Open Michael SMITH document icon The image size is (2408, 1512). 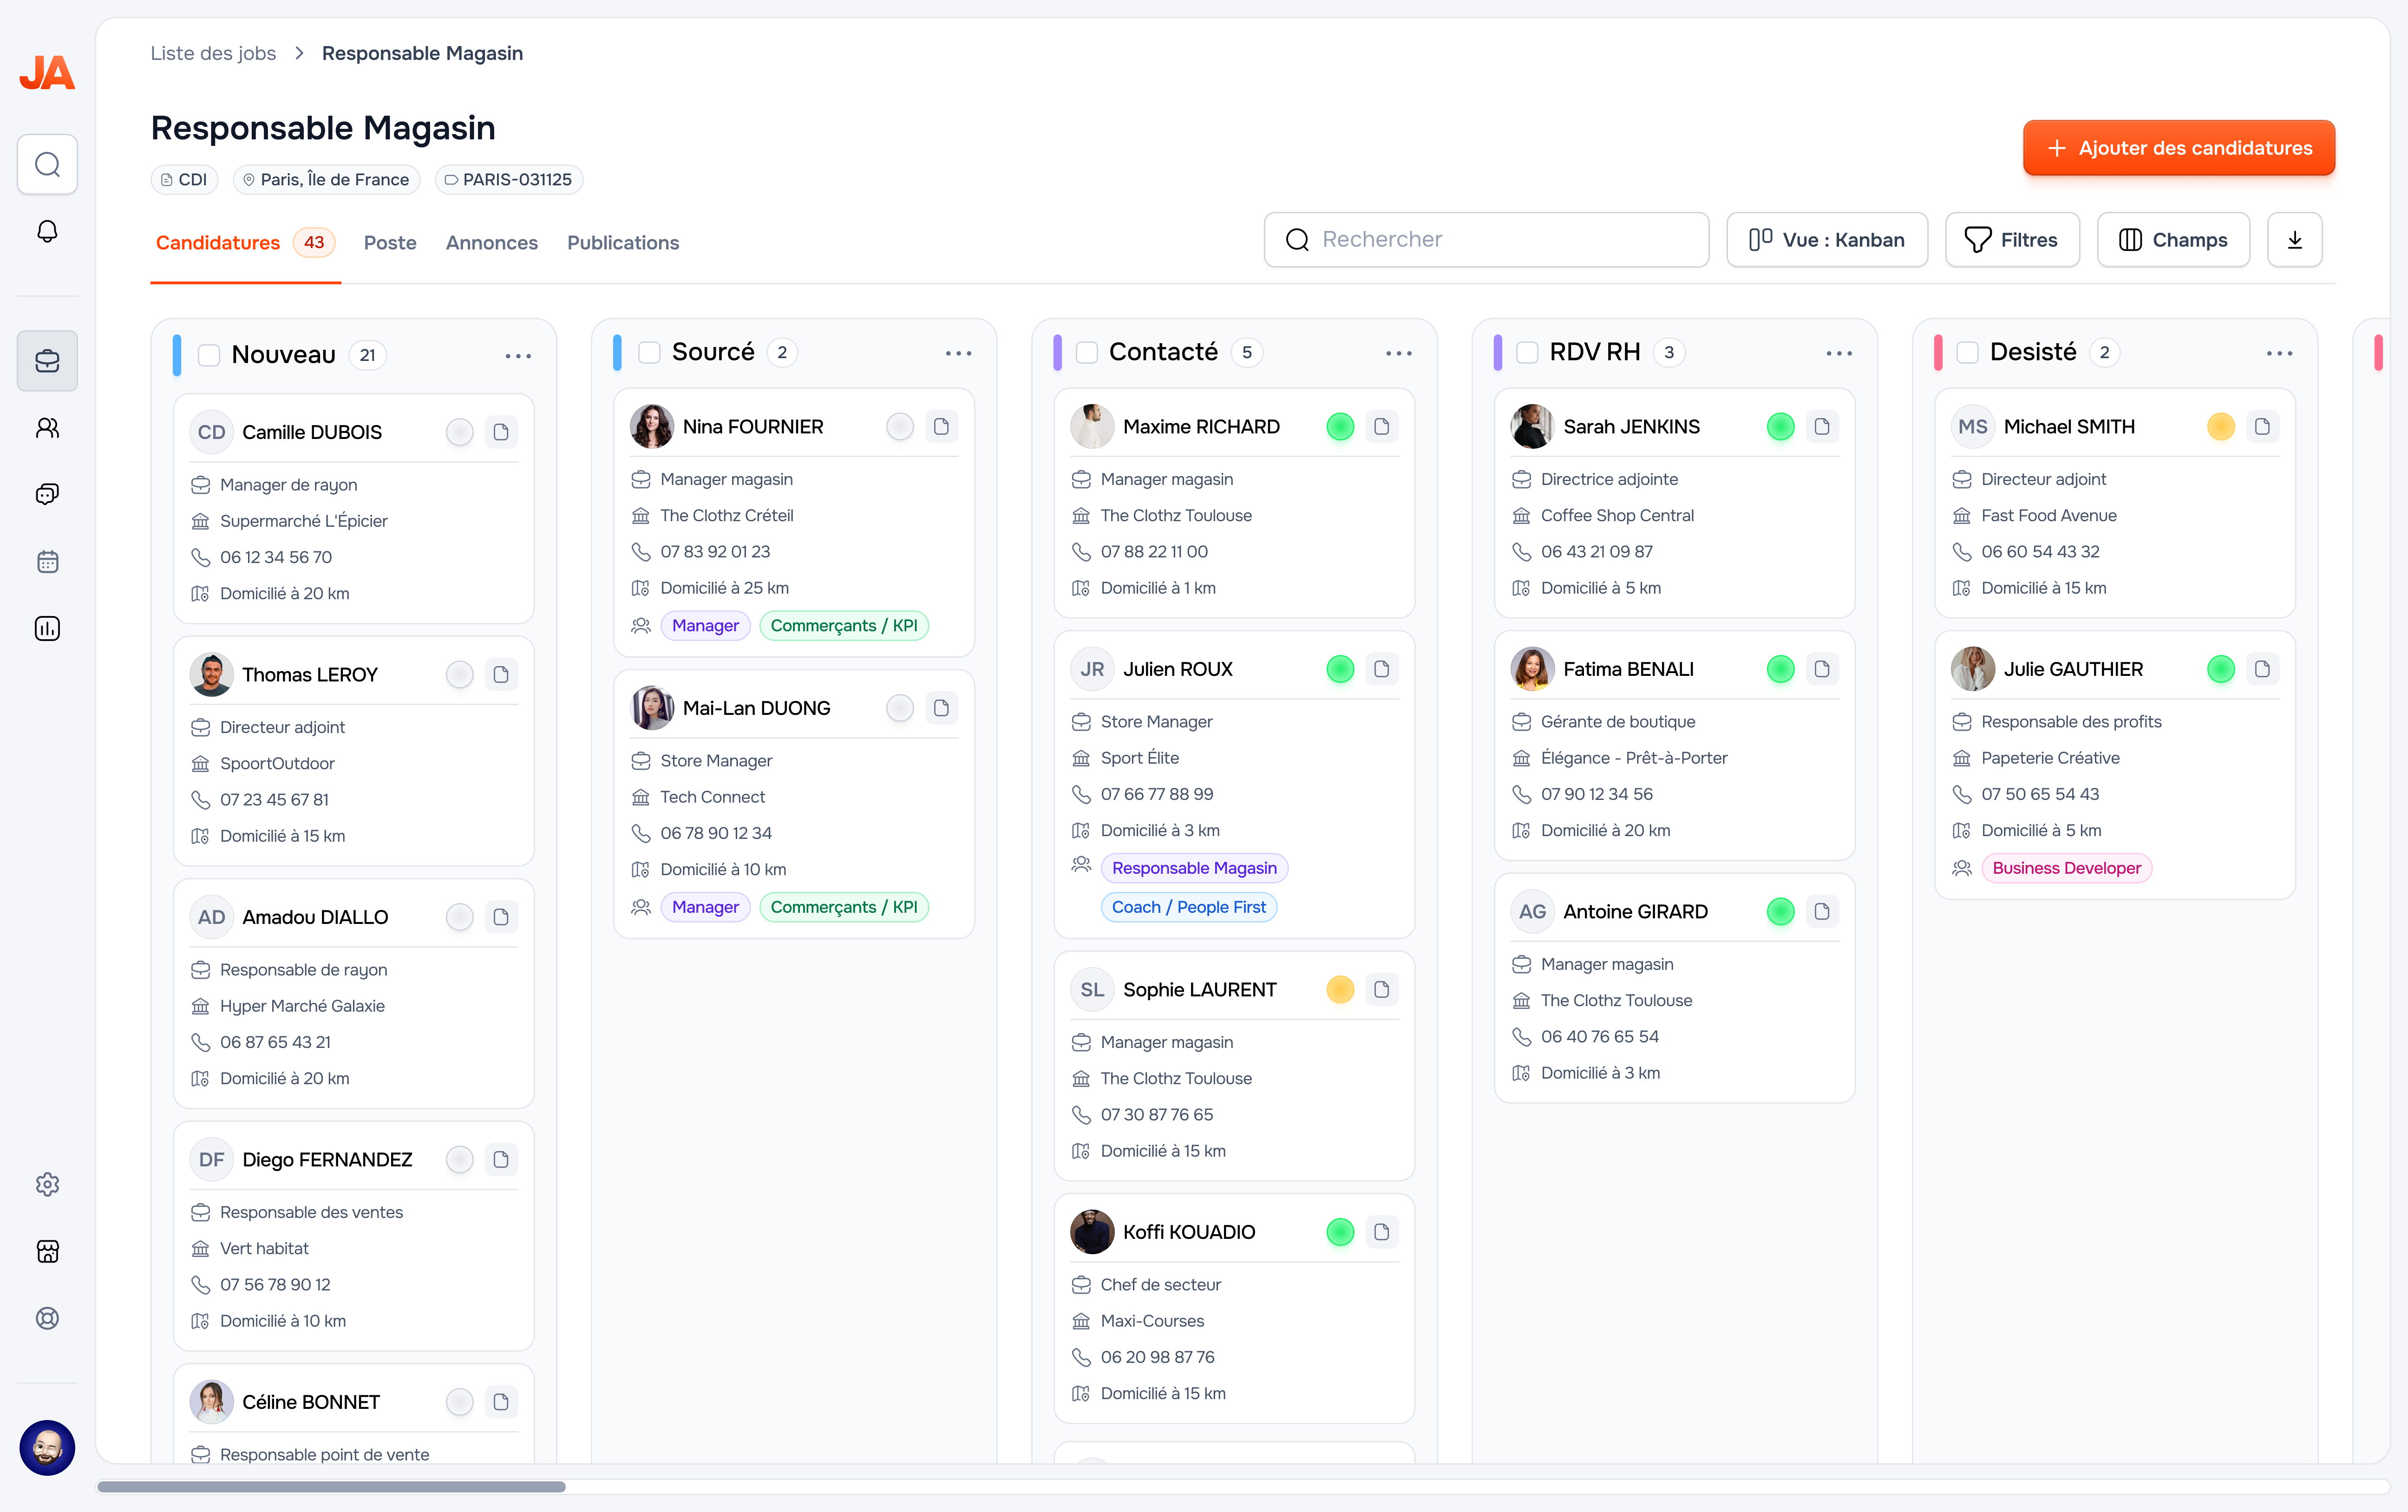[x=2262, y=427]
